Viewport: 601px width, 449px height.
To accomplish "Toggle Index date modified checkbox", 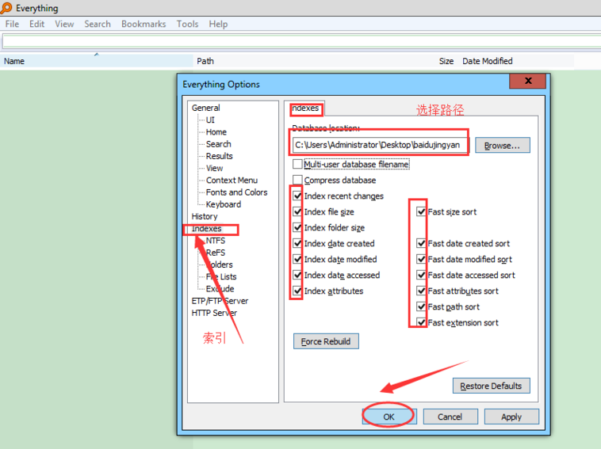I will (x=297, y=259).
